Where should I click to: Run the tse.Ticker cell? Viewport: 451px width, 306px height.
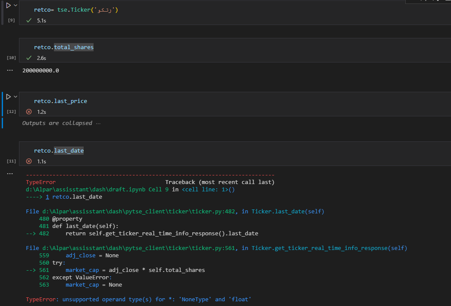pos(8,5)
